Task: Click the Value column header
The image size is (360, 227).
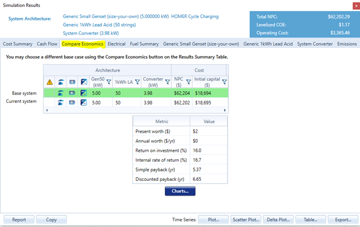Action: click(x=209, y=121)
